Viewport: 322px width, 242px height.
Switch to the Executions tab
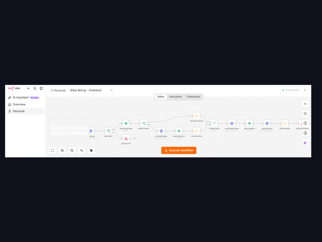coord(175,97)
